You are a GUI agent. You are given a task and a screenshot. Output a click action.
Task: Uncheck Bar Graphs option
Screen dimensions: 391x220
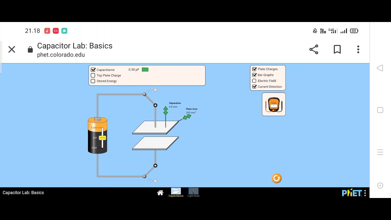[254, 75]
